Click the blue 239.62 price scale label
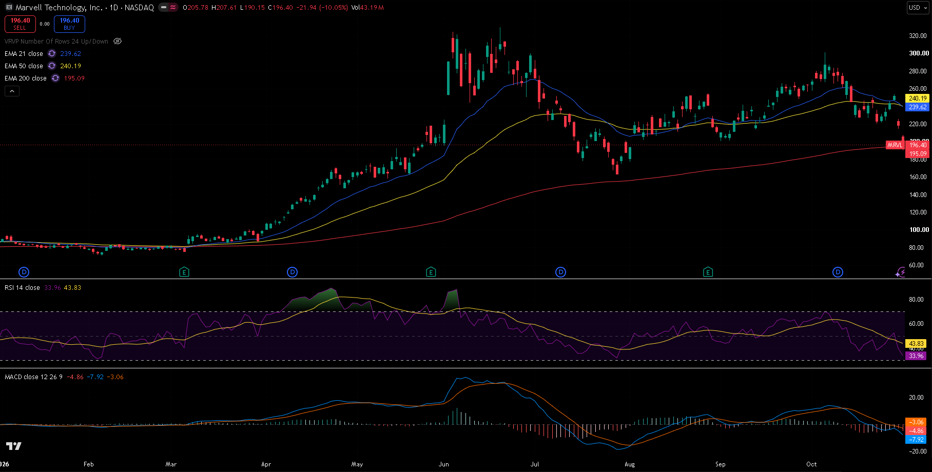Image resolution: width=932 pixels, height=472 pixels. pos(917,107)
